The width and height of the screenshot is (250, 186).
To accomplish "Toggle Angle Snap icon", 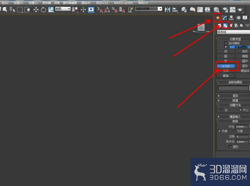I will pyautogui.click(x=107, y=10).
